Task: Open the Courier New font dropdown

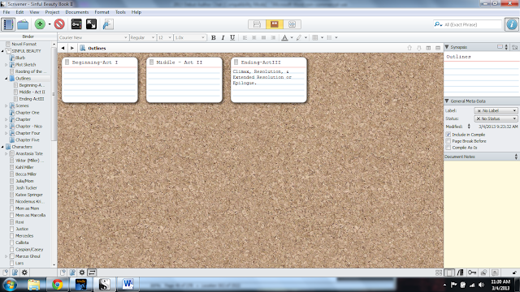Action: click(x=93, y=38)
